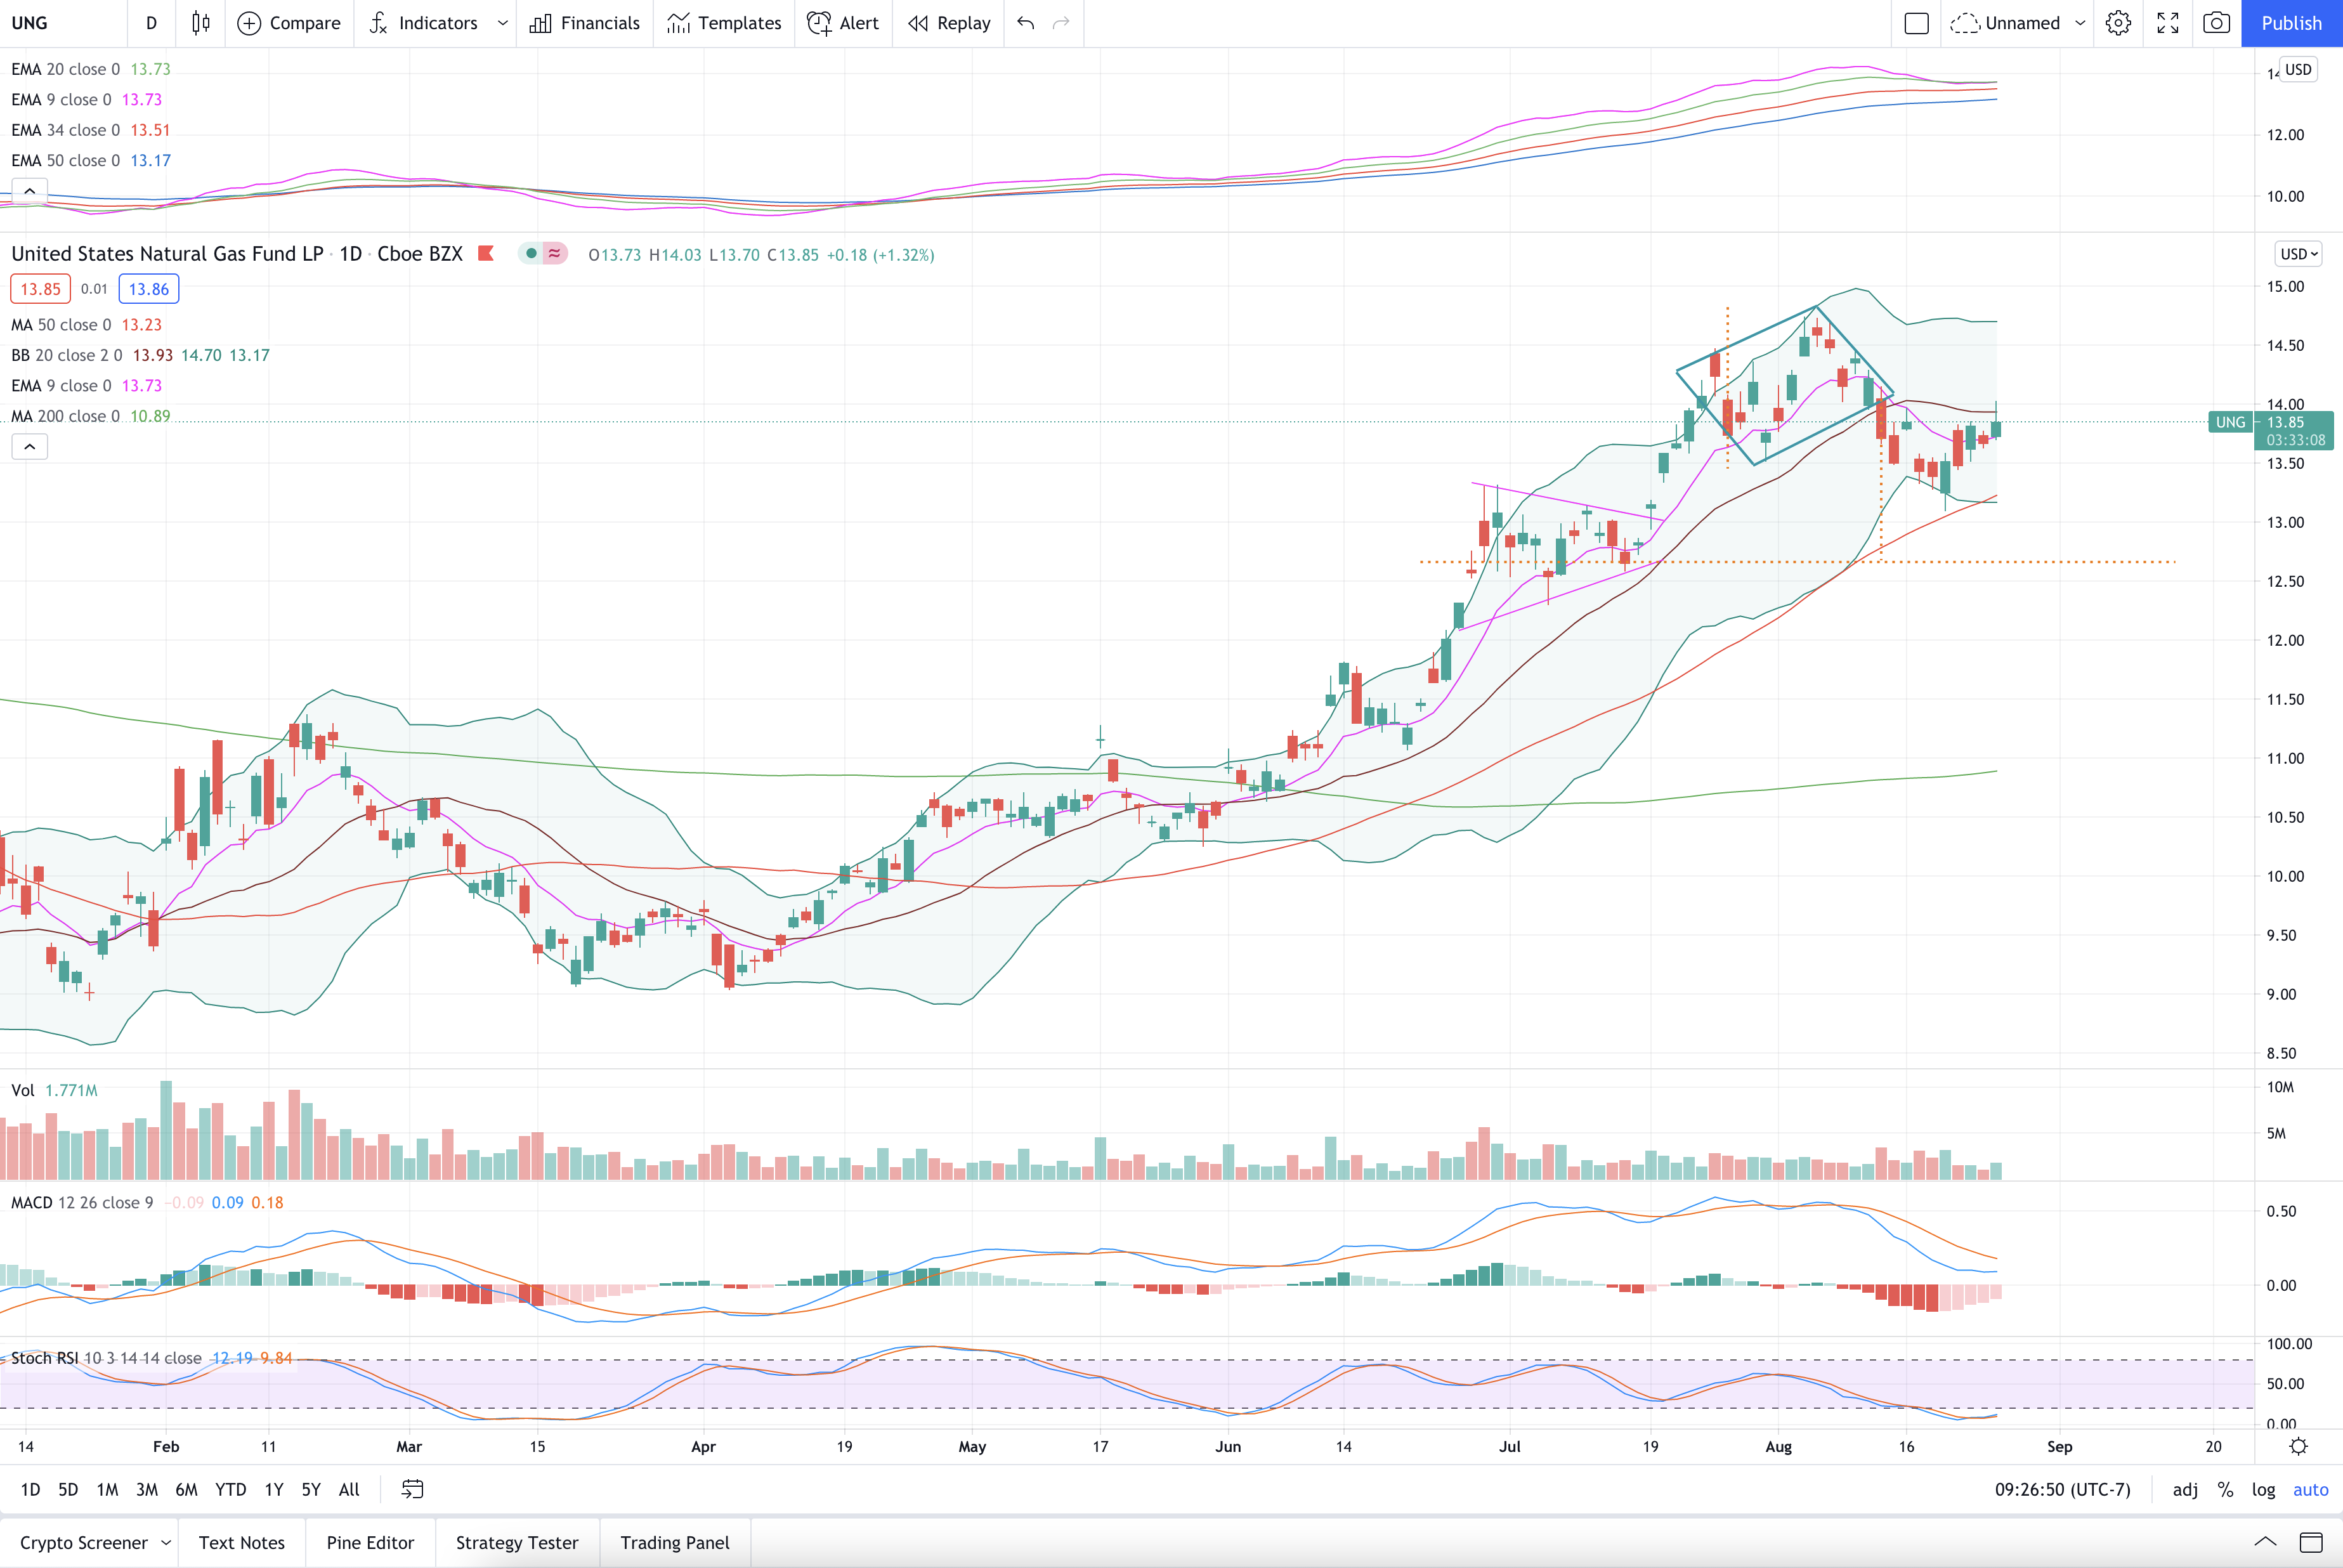The height and width of the screenshot is (1568, 2343).
Task: Open the Pine Editor tab
Action: point(370,1543)
